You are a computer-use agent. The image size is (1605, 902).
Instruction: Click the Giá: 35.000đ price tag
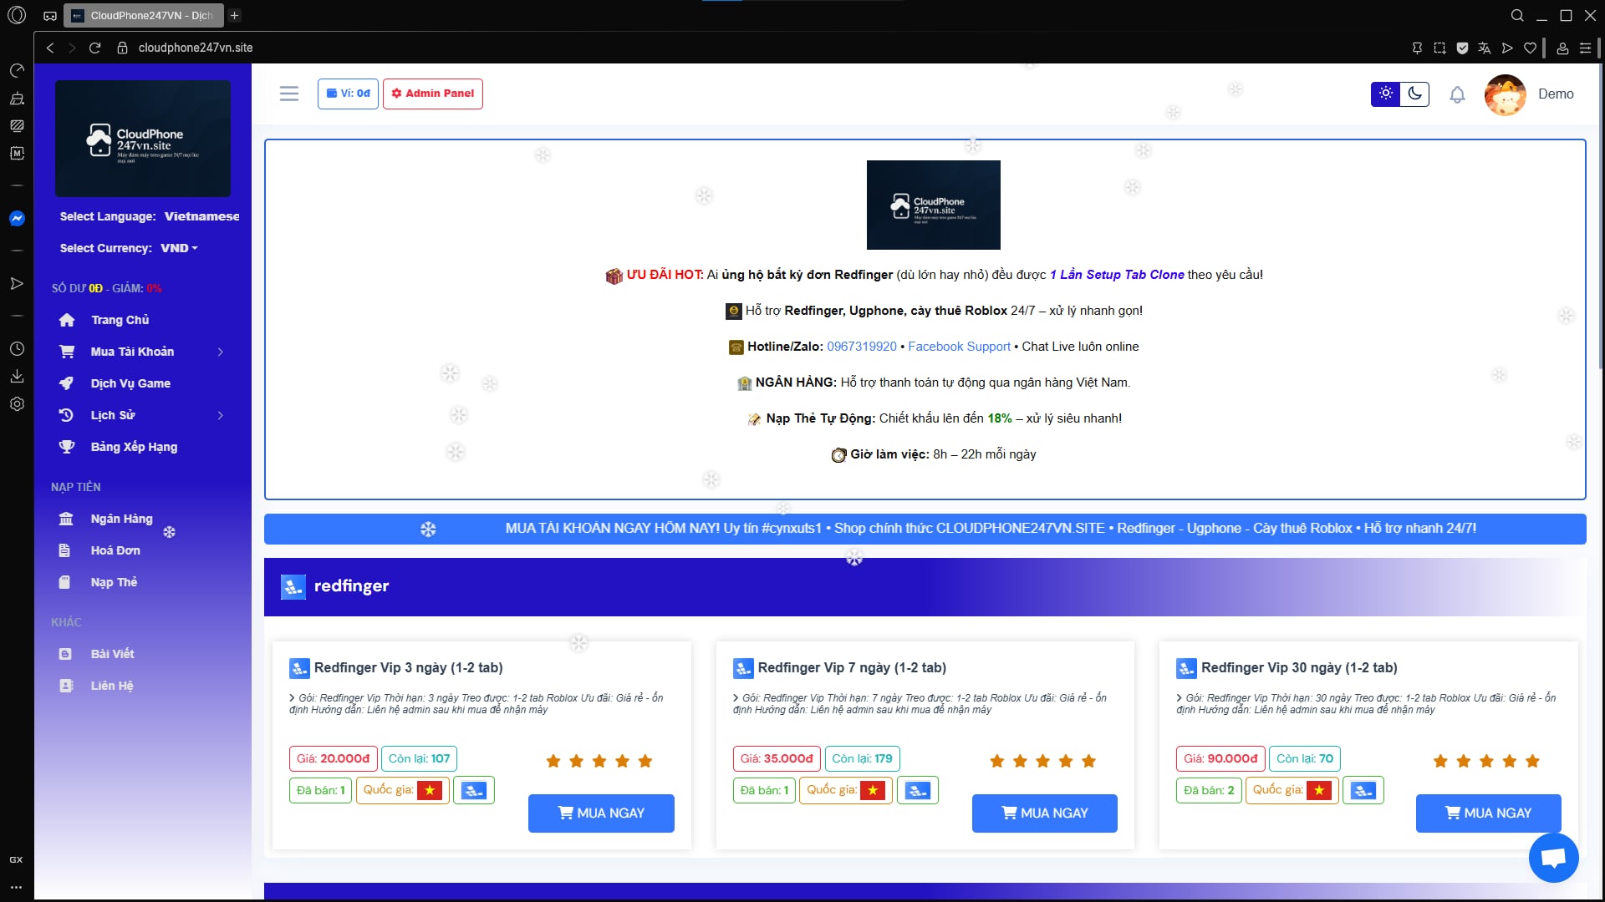[777, 758]
